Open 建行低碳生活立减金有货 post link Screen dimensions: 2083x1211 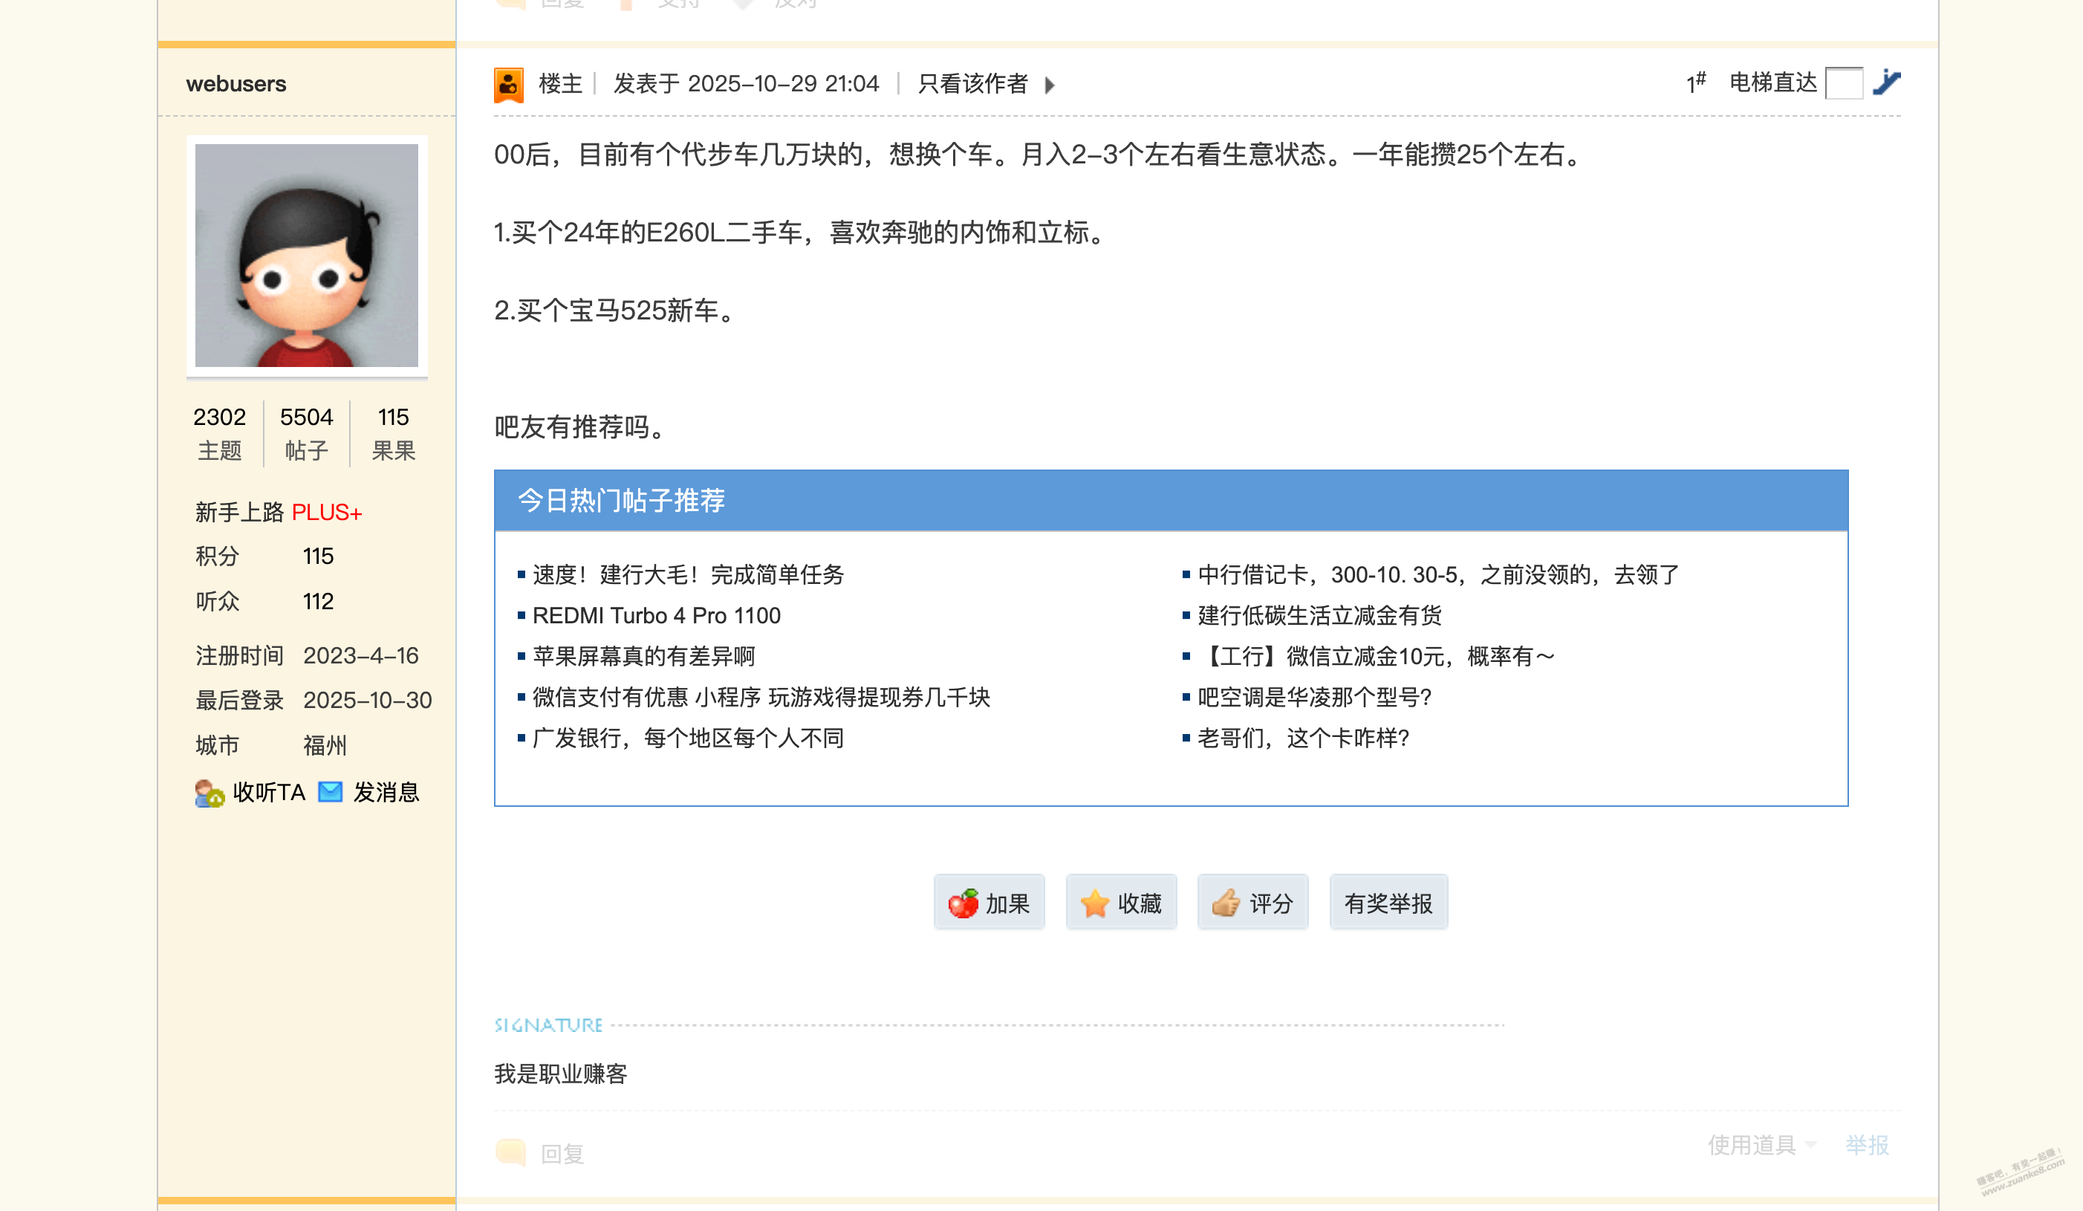click(1319, 616)
